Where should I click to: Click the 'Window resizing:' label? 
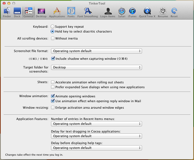point(36,107)
